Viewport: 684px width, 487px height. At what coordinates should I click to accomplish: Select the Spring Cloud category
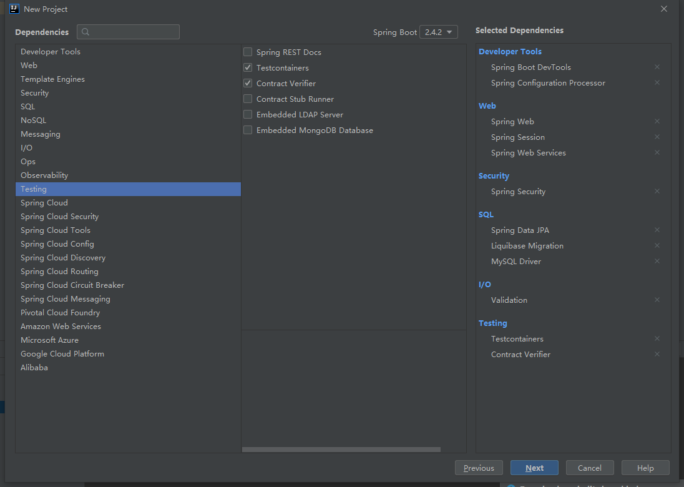pos(128,202)
